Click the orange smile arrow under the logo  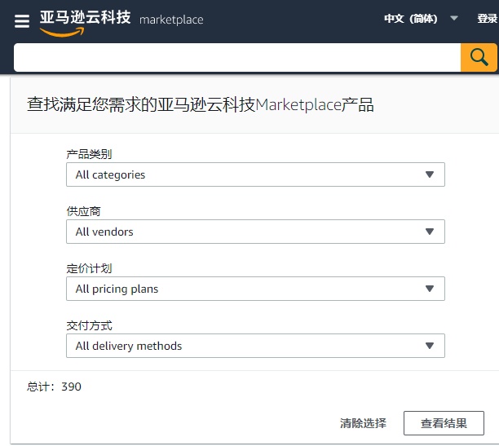(62, 32)
